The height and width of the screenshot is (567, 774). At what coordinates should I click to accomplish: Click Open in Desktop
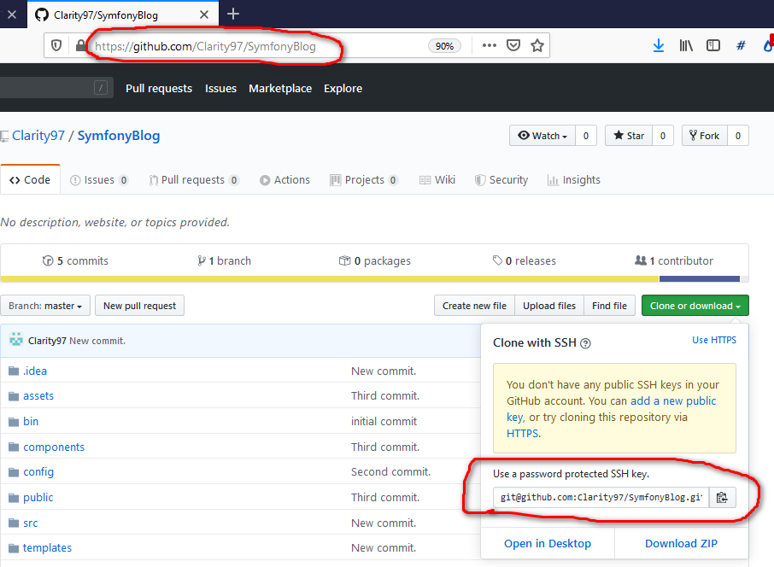point(548,543)
